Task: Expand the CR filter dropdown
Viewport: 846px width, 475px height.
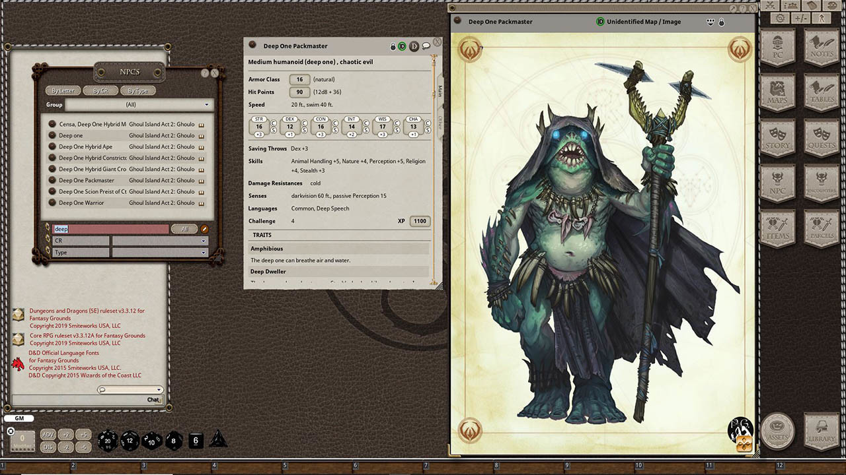Action: pos(159,241)
